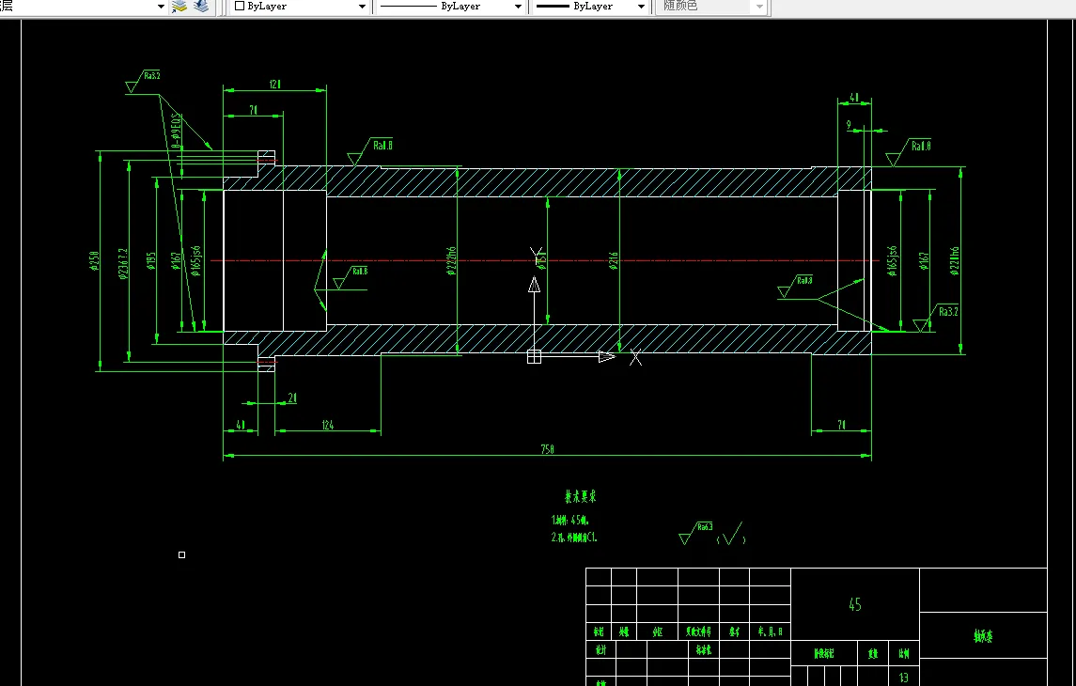Select the φ222h6 diameter dimension
1076x686 pixels.
[x=451, y=260]
